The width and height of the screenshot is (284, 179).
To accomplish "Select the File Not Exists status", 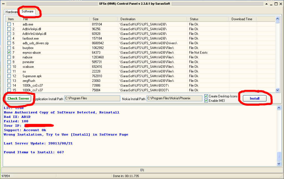I will (x=198, y=53).
